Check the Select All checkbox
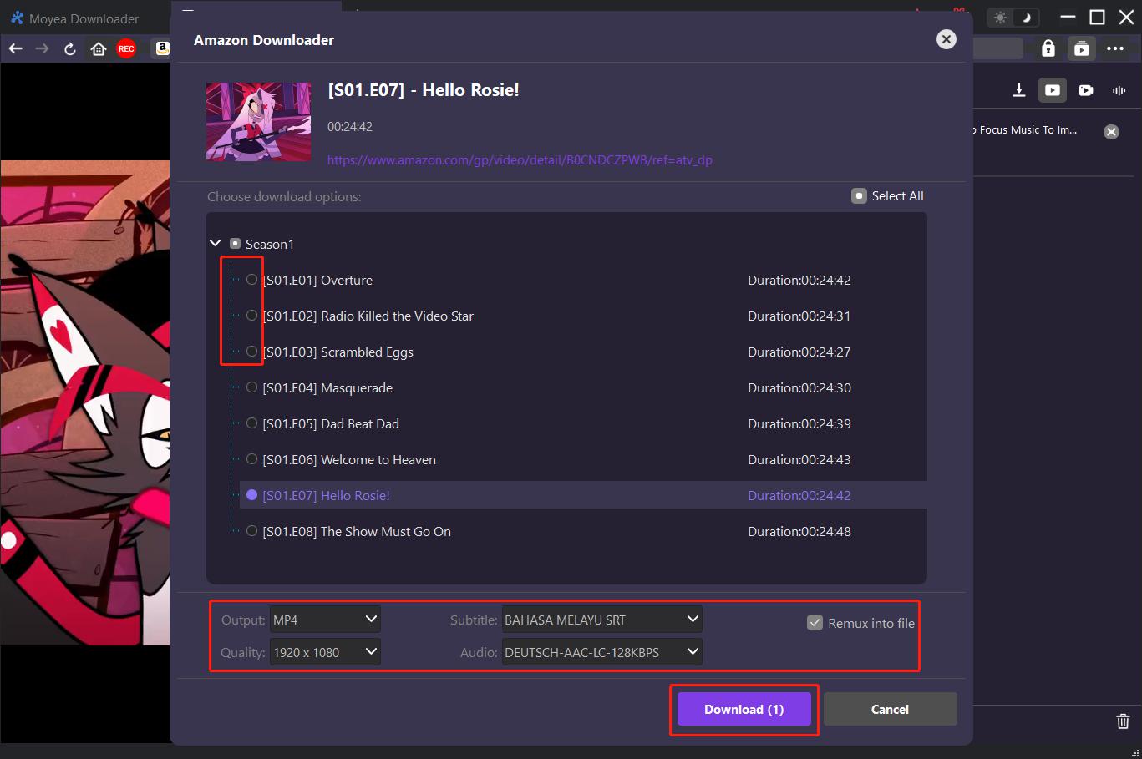1142x759 pixels. 859,196
